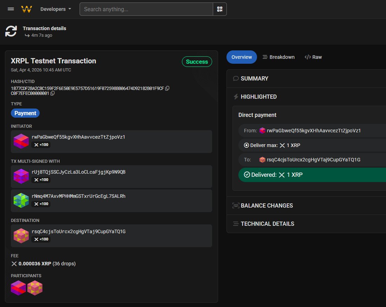
Task: Click the initiator account avatar icon
Action: [x=21, y=141]
